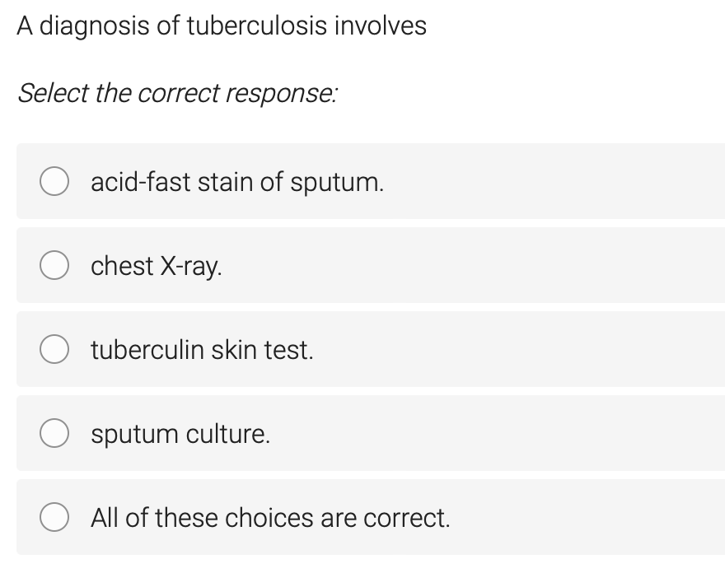Click the first answer option's gray background
The height and width of the screenshot is (573, 725).
[536, 181]
